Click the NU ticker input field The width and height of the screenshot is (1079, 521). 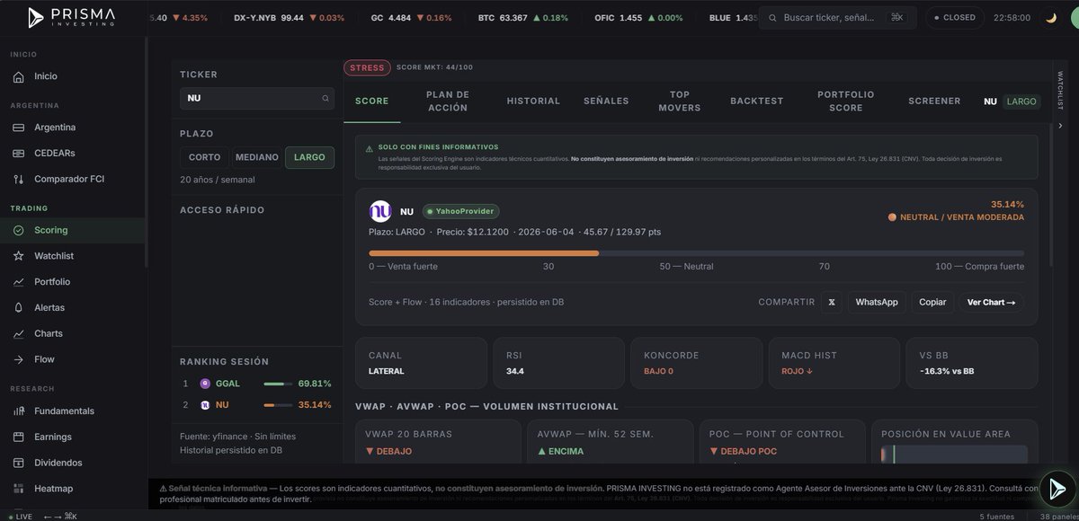click(257, 99)
